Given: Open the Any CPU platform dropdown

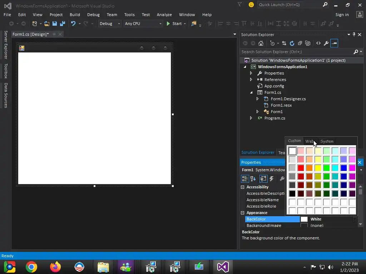Looking at the screenshot, I should point(143,24).
